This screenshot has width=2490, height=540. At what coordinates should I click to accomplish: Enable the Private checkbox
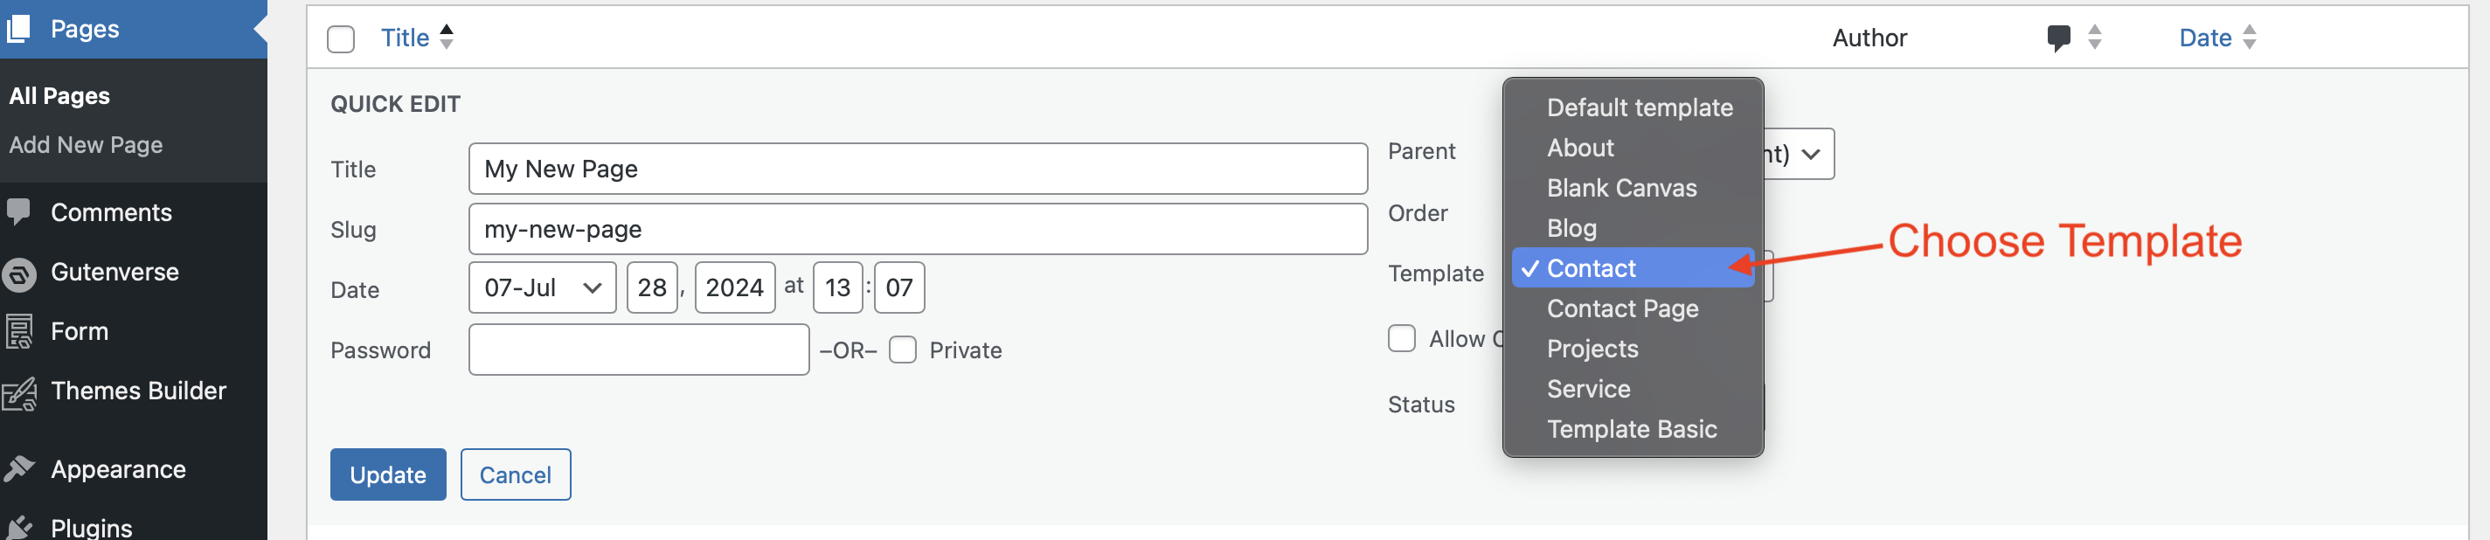(x=902, y=350)
